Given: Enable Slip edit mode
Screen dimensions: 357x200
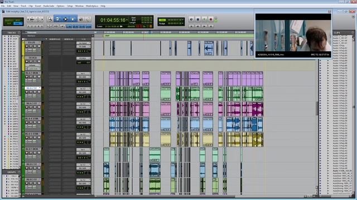Looking at the screenshot, I should [9, 23].
